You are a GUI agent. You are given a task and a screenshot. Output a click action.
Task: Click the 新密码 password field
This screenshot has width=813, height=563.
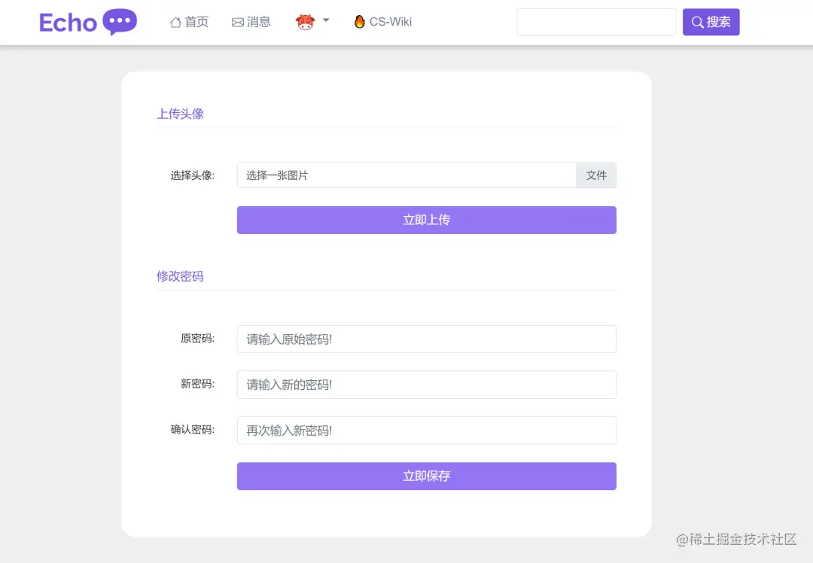tap(426, 384)
